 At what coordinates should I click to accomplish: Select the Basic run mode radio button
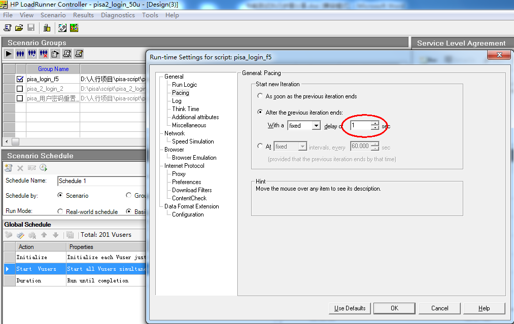[129, 211]
